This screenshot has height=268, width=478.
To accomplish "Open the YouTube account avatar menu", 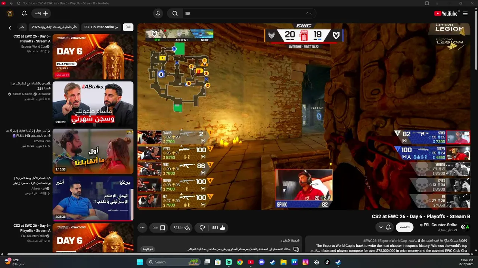I will [10, 13].
